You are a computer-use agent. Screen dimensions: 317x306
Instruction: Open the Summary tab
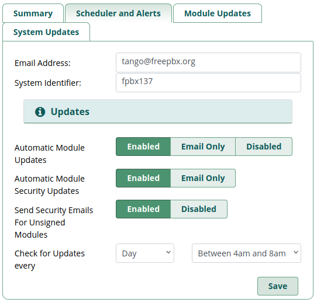tap(33, 13)
